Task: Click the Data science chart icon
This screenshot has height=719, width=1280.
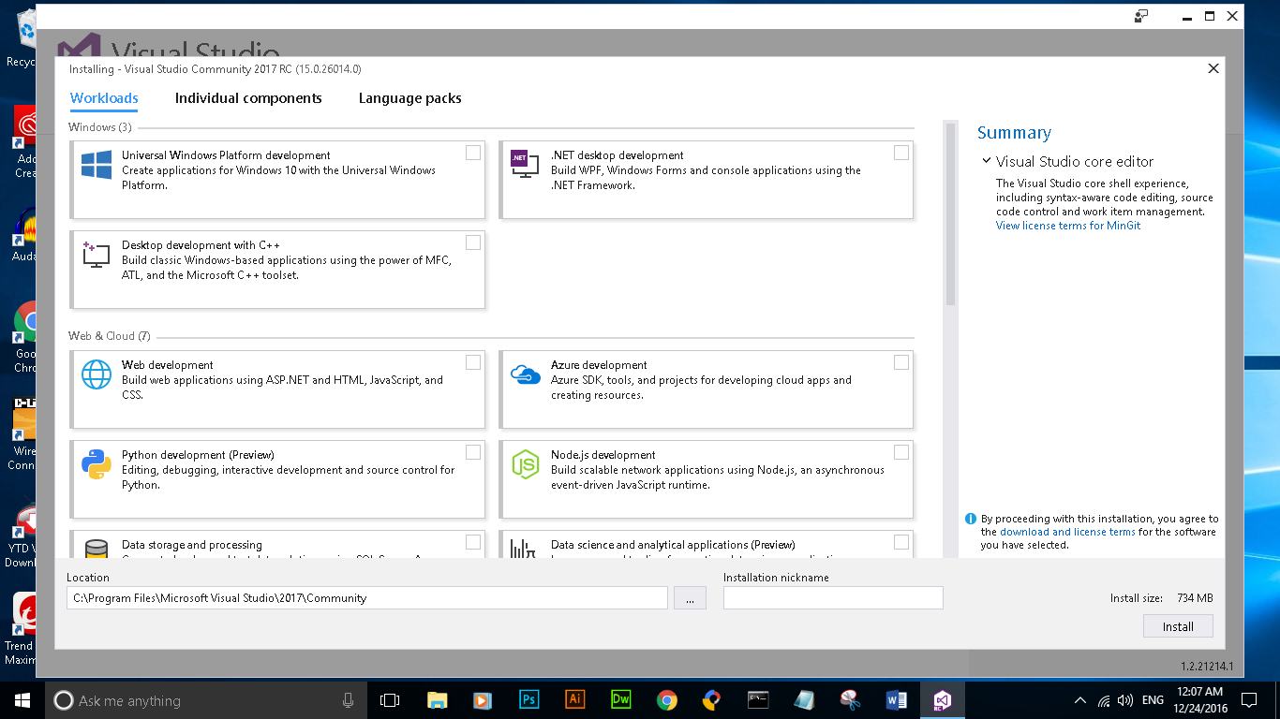Action: tap(523, 549)
